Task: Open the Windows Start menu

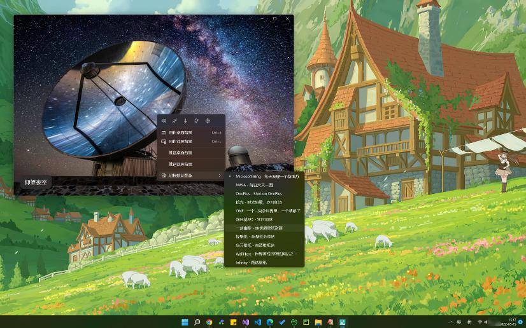Action: [185, 322]
